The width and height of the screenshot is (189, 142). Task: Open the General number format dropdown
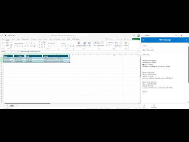(72, 43)
